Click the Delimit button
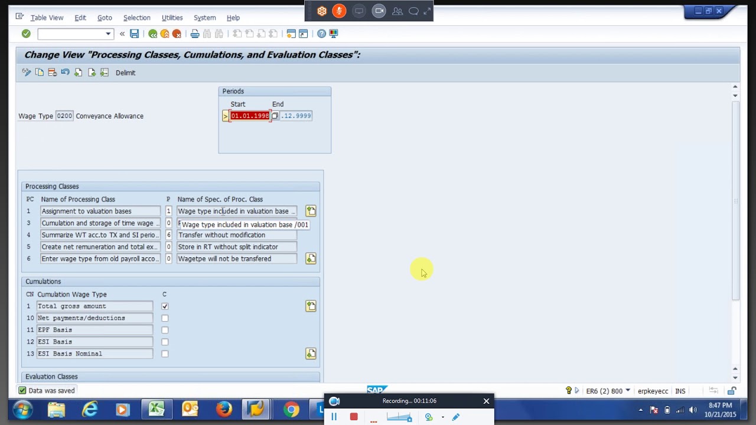This screenshot has height=425, width=756. tap(125, 73)
